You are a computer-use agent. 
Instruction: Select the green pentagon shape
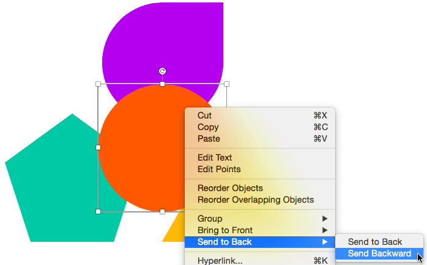tap(55, 183)
